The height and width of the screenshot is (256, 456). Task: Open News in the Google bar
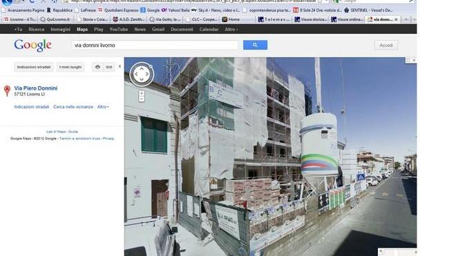click(x=140, y=30)
